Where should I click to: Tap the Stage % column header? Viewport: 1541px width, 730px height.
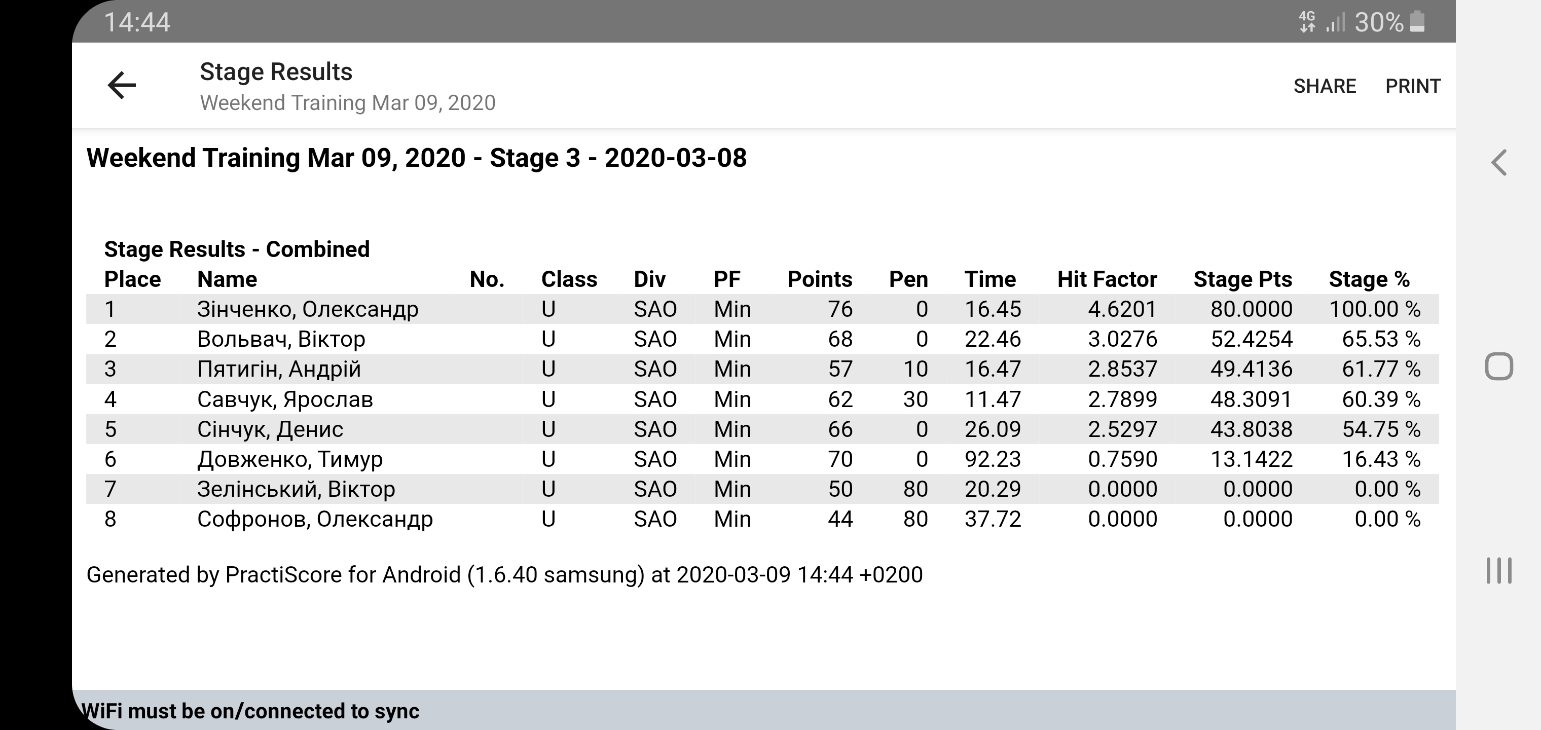pyautogui.click(x=1369, y=279)
